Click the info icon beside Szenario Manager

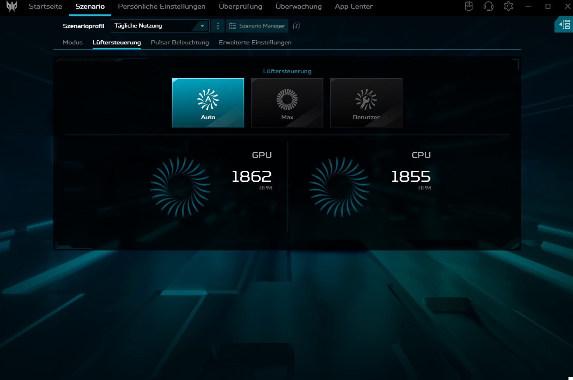[296, 26]
